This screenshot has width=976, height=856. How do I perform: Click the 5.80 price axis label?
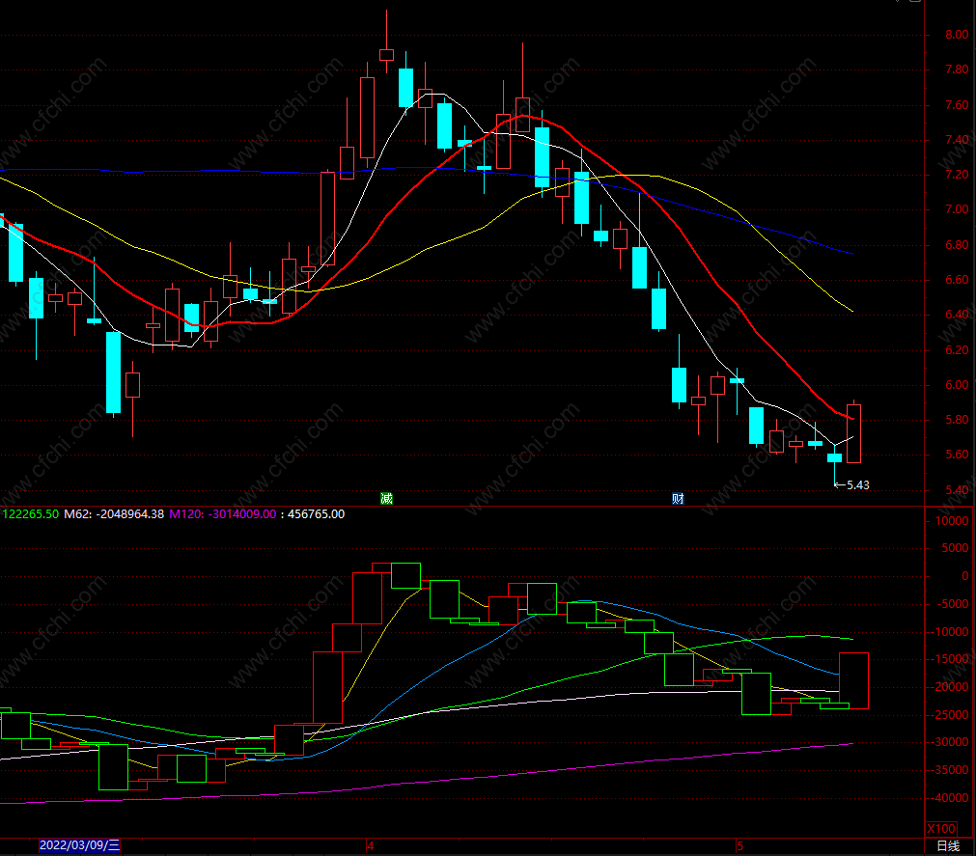pos(957,420)
